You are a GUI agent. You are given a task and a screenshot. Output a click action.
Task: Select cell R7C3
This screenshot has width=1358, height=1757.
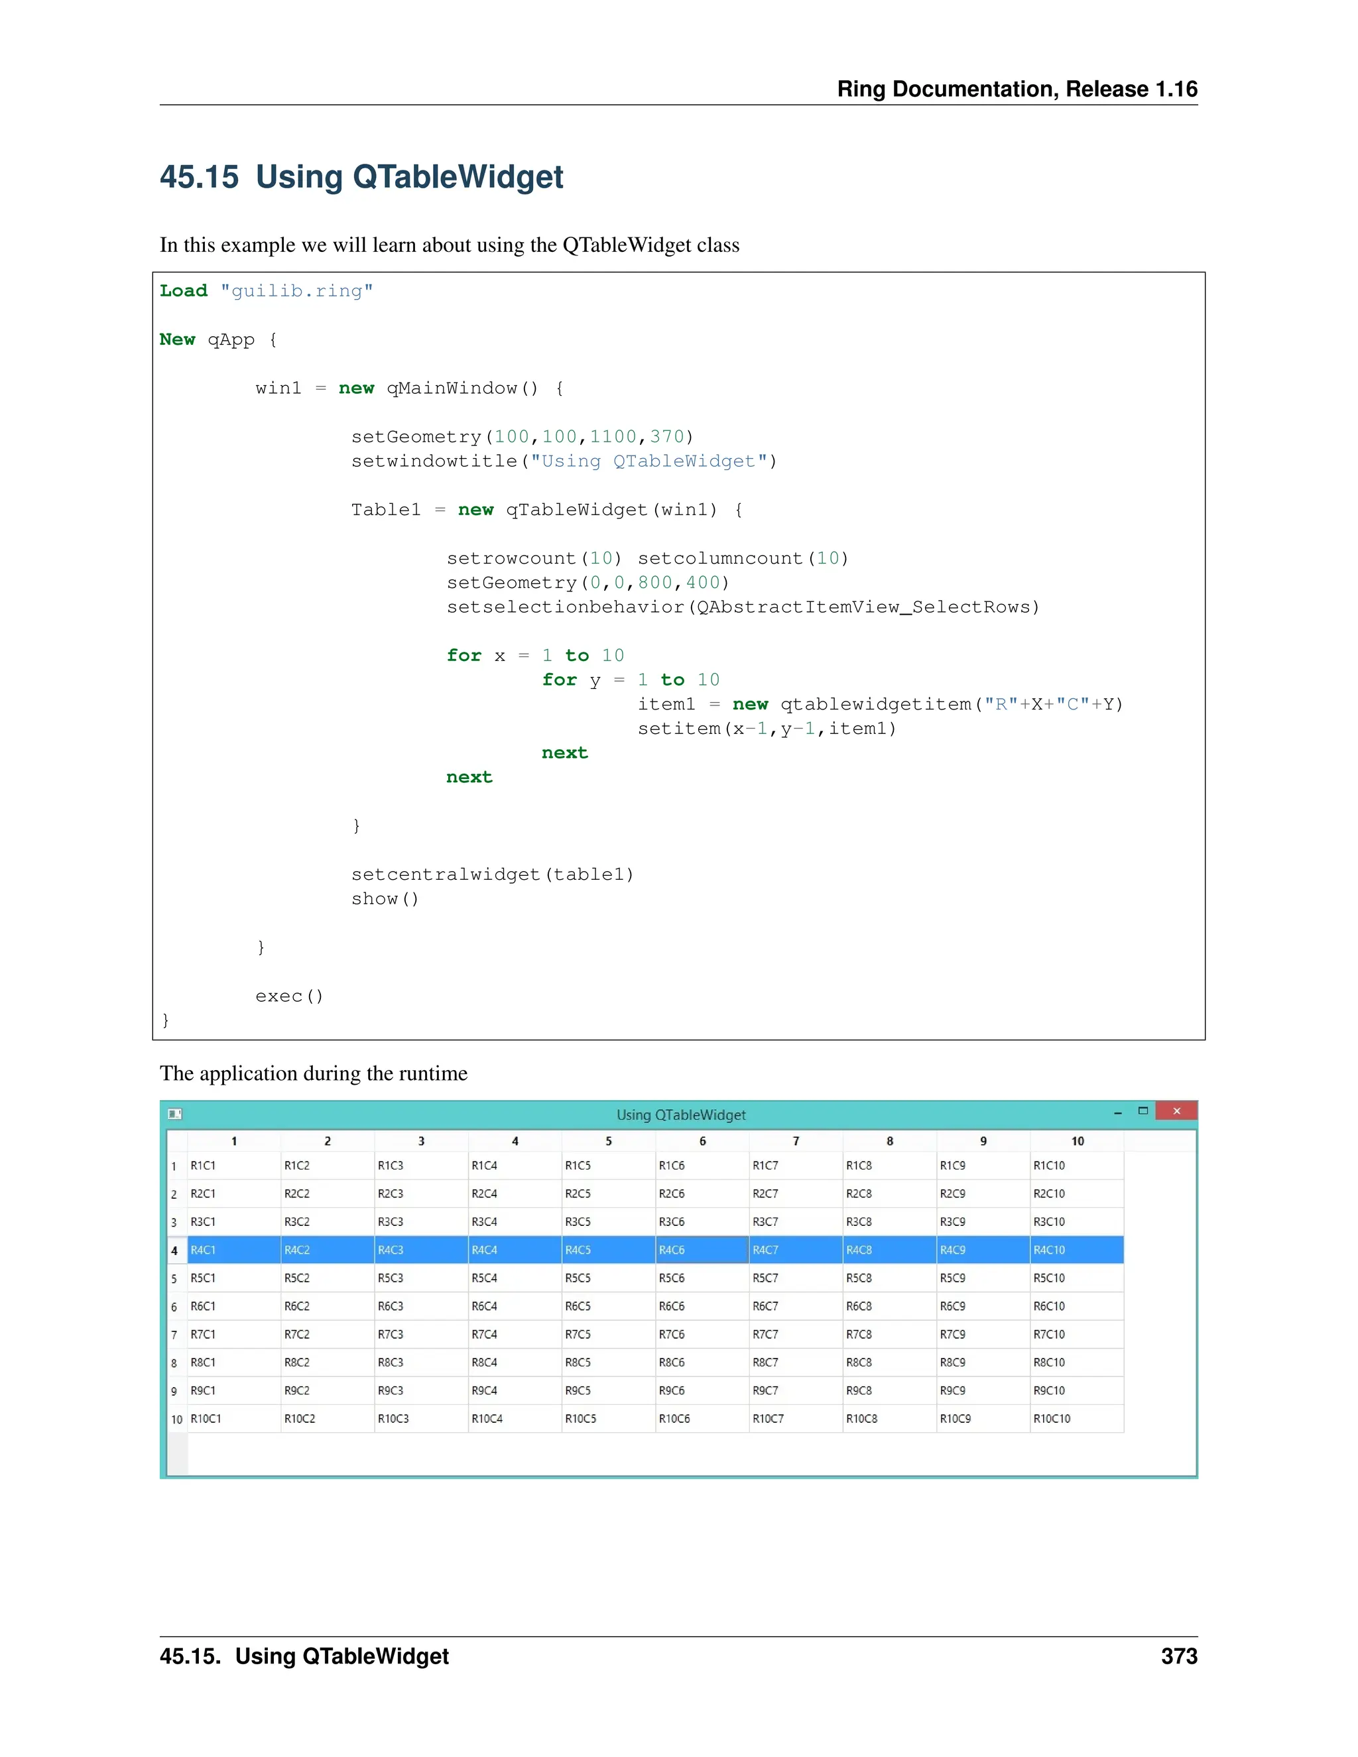[x=421, y=1335]
